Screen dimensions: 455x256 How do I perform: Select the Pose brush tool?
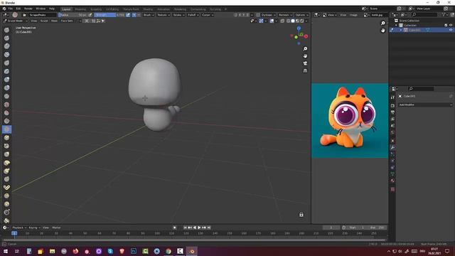click(x=6, y=188)
